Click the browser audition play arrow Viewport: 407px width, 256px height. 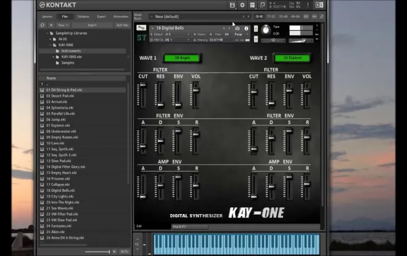pyautogui.click(x=114, y=252)
